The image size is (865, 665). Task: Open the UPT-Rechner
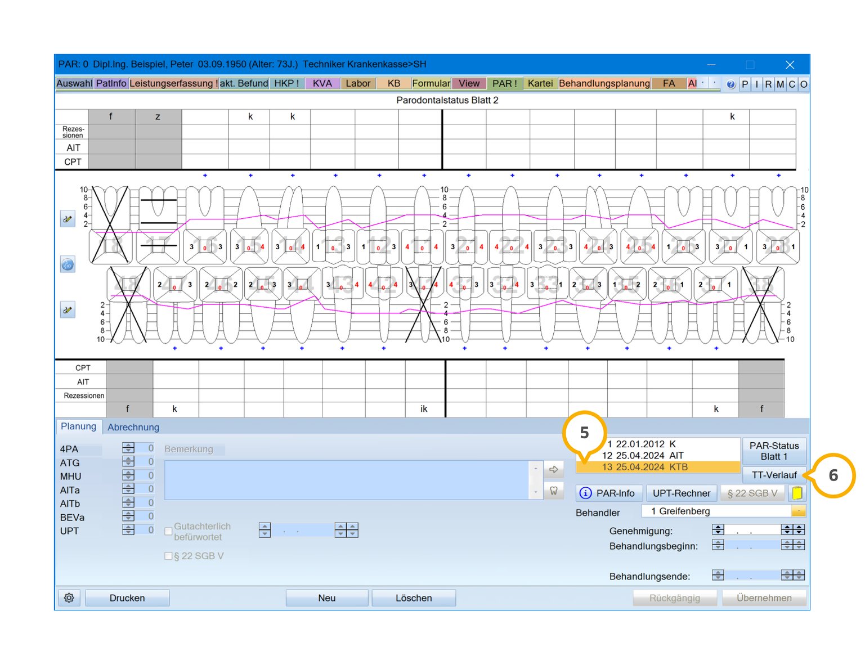pyautogui.click(x=682, y=493)
